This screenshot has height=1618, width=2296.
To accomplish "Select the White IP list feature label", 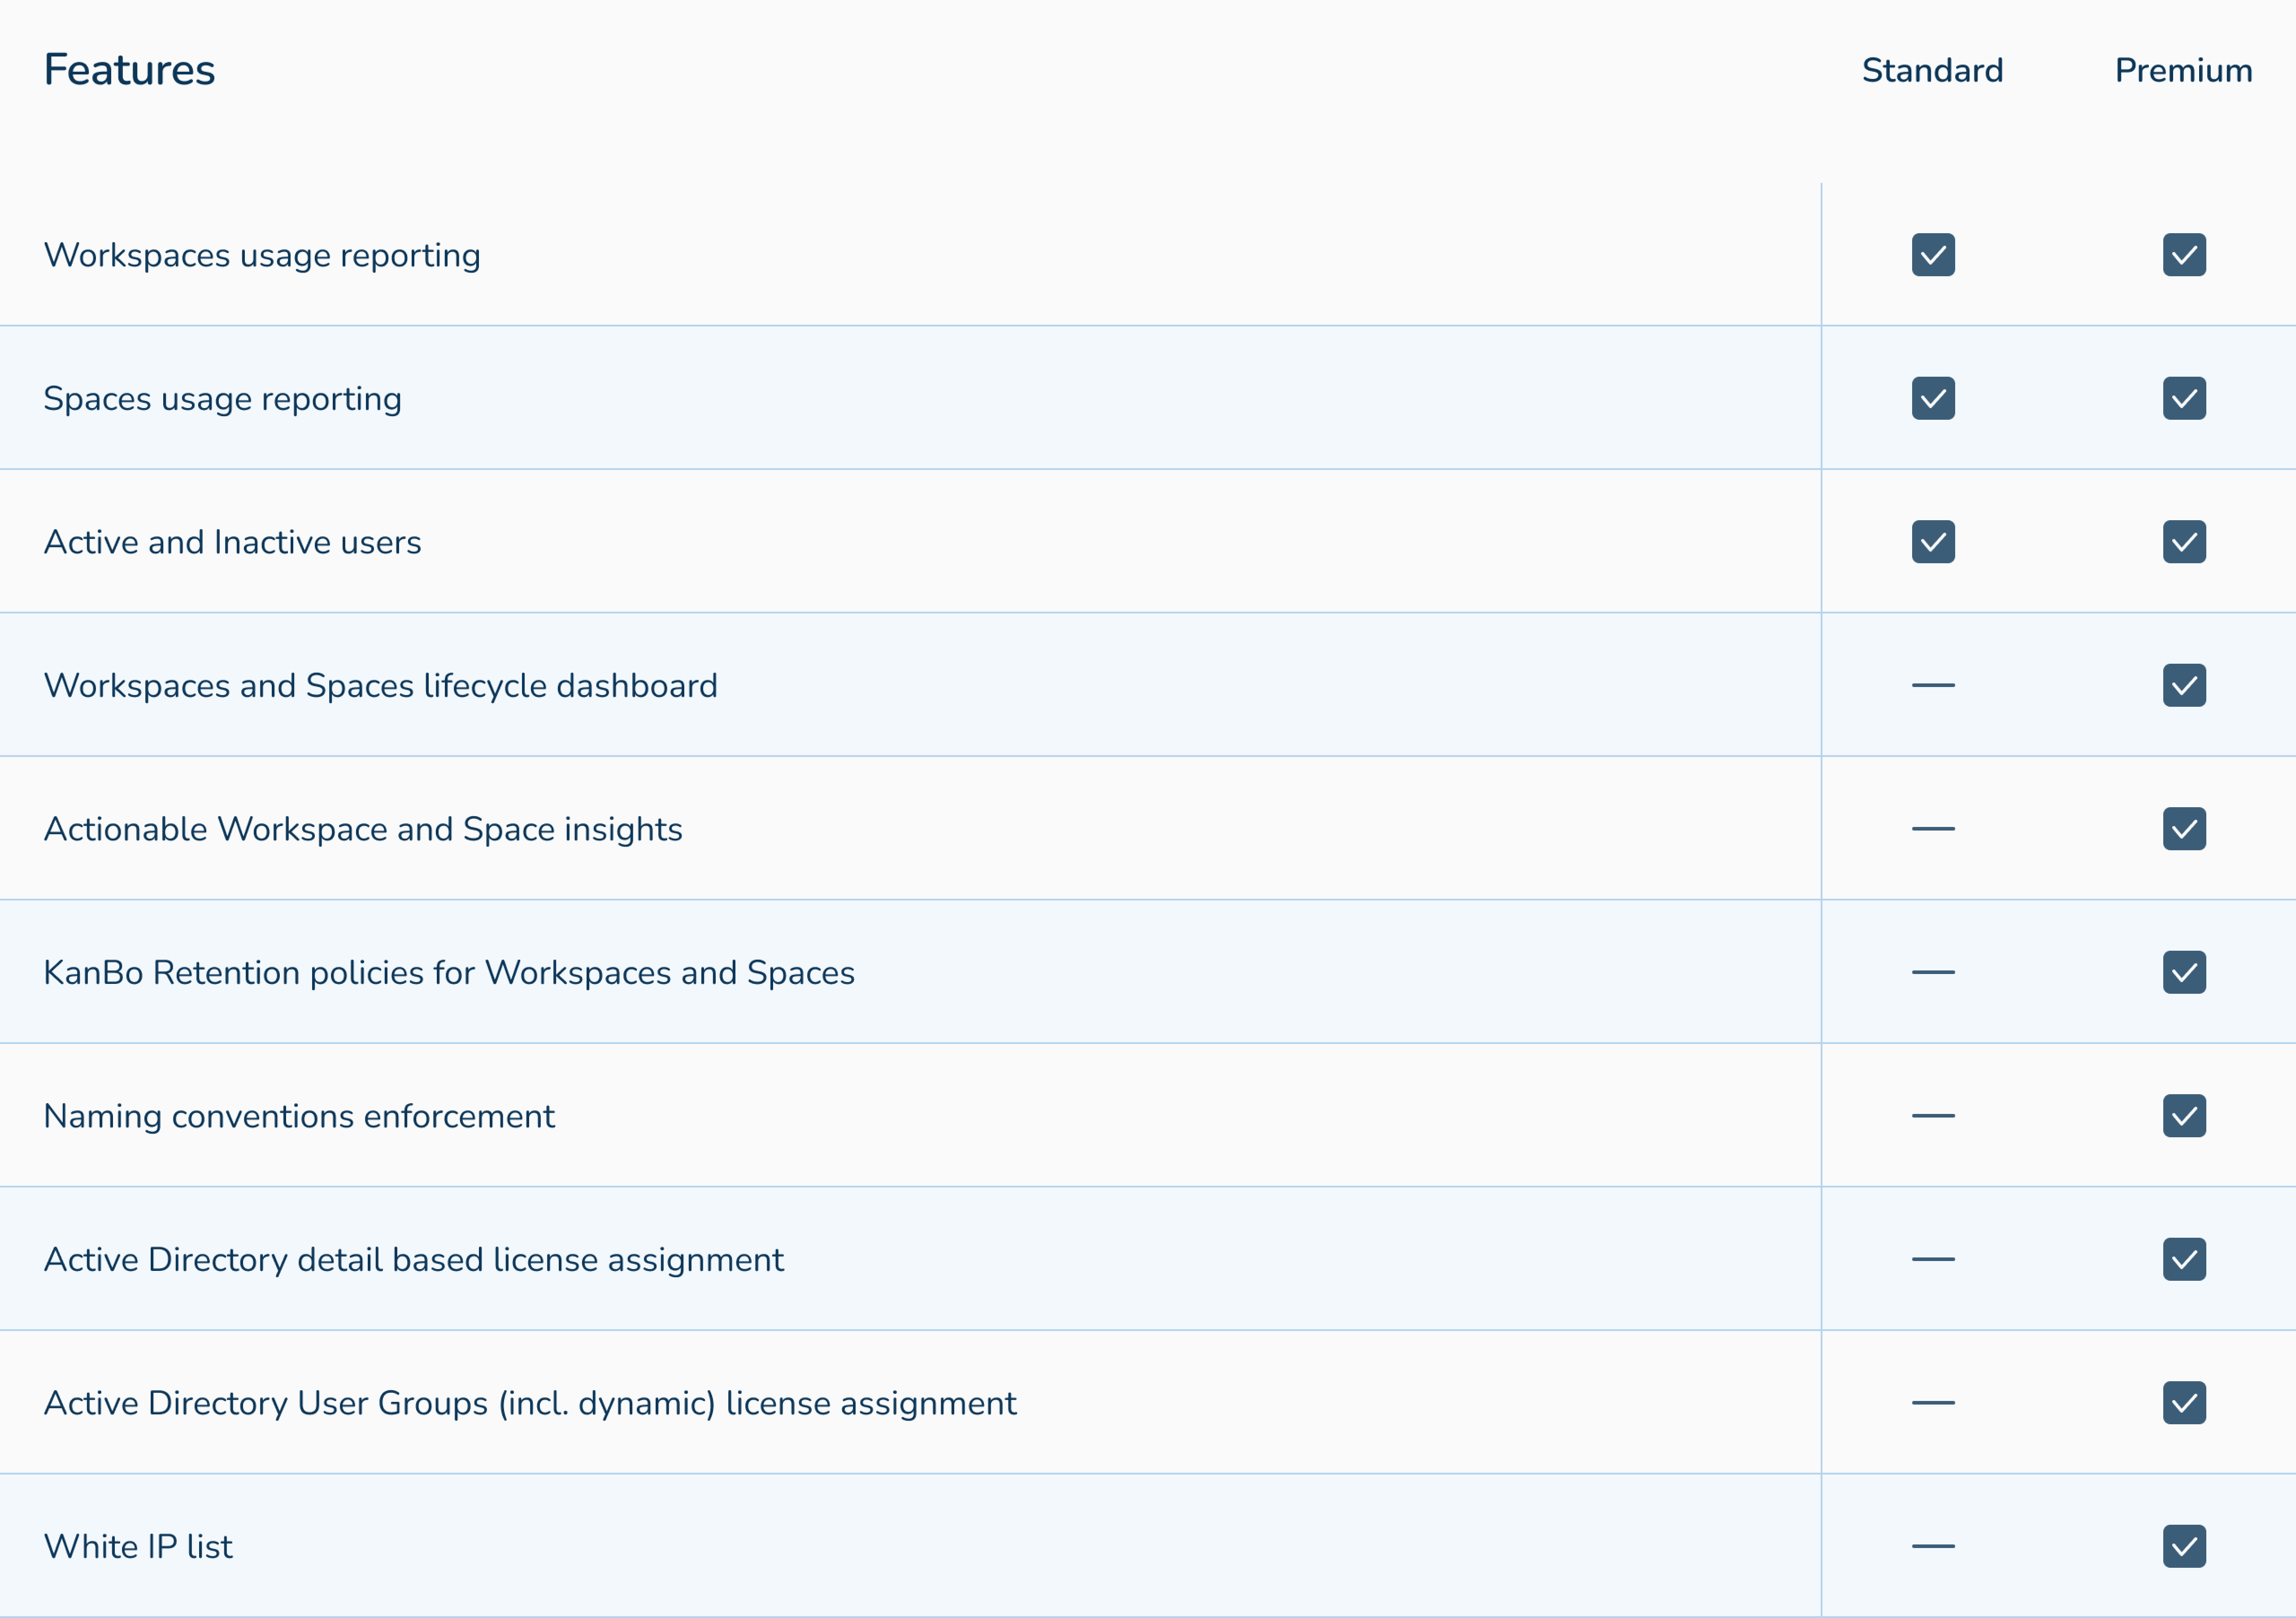I will tap(138, 1546).
